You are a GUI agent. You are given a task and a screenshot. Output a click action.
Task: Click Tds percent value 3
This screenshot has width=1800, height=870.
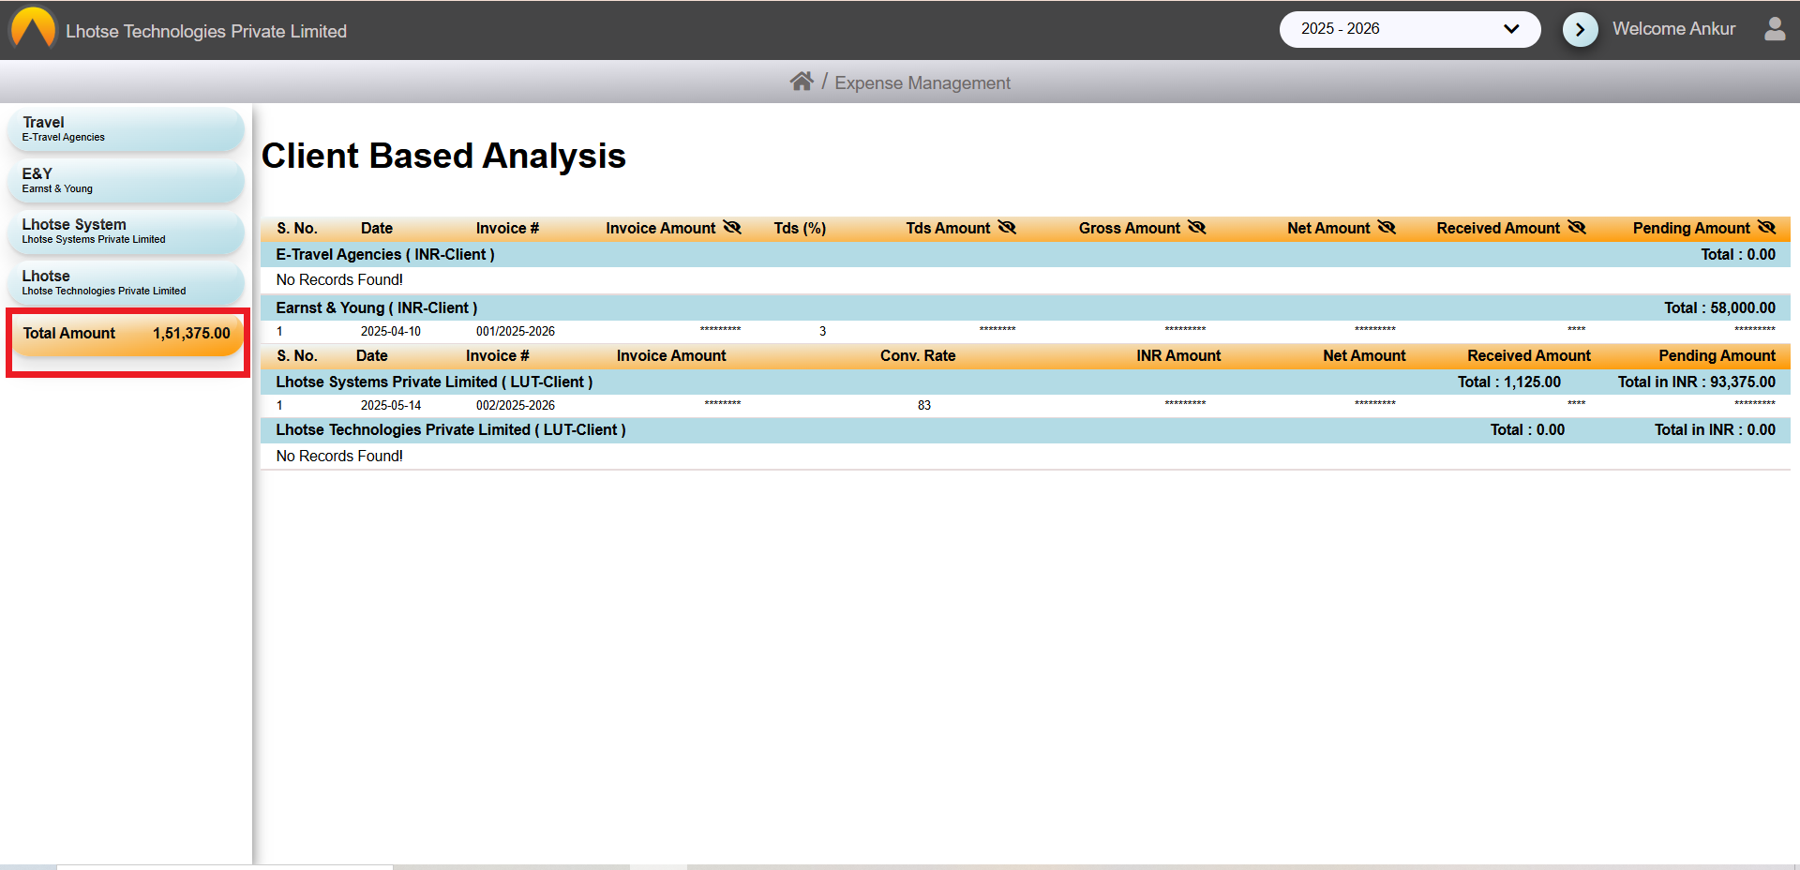point(823,331)
